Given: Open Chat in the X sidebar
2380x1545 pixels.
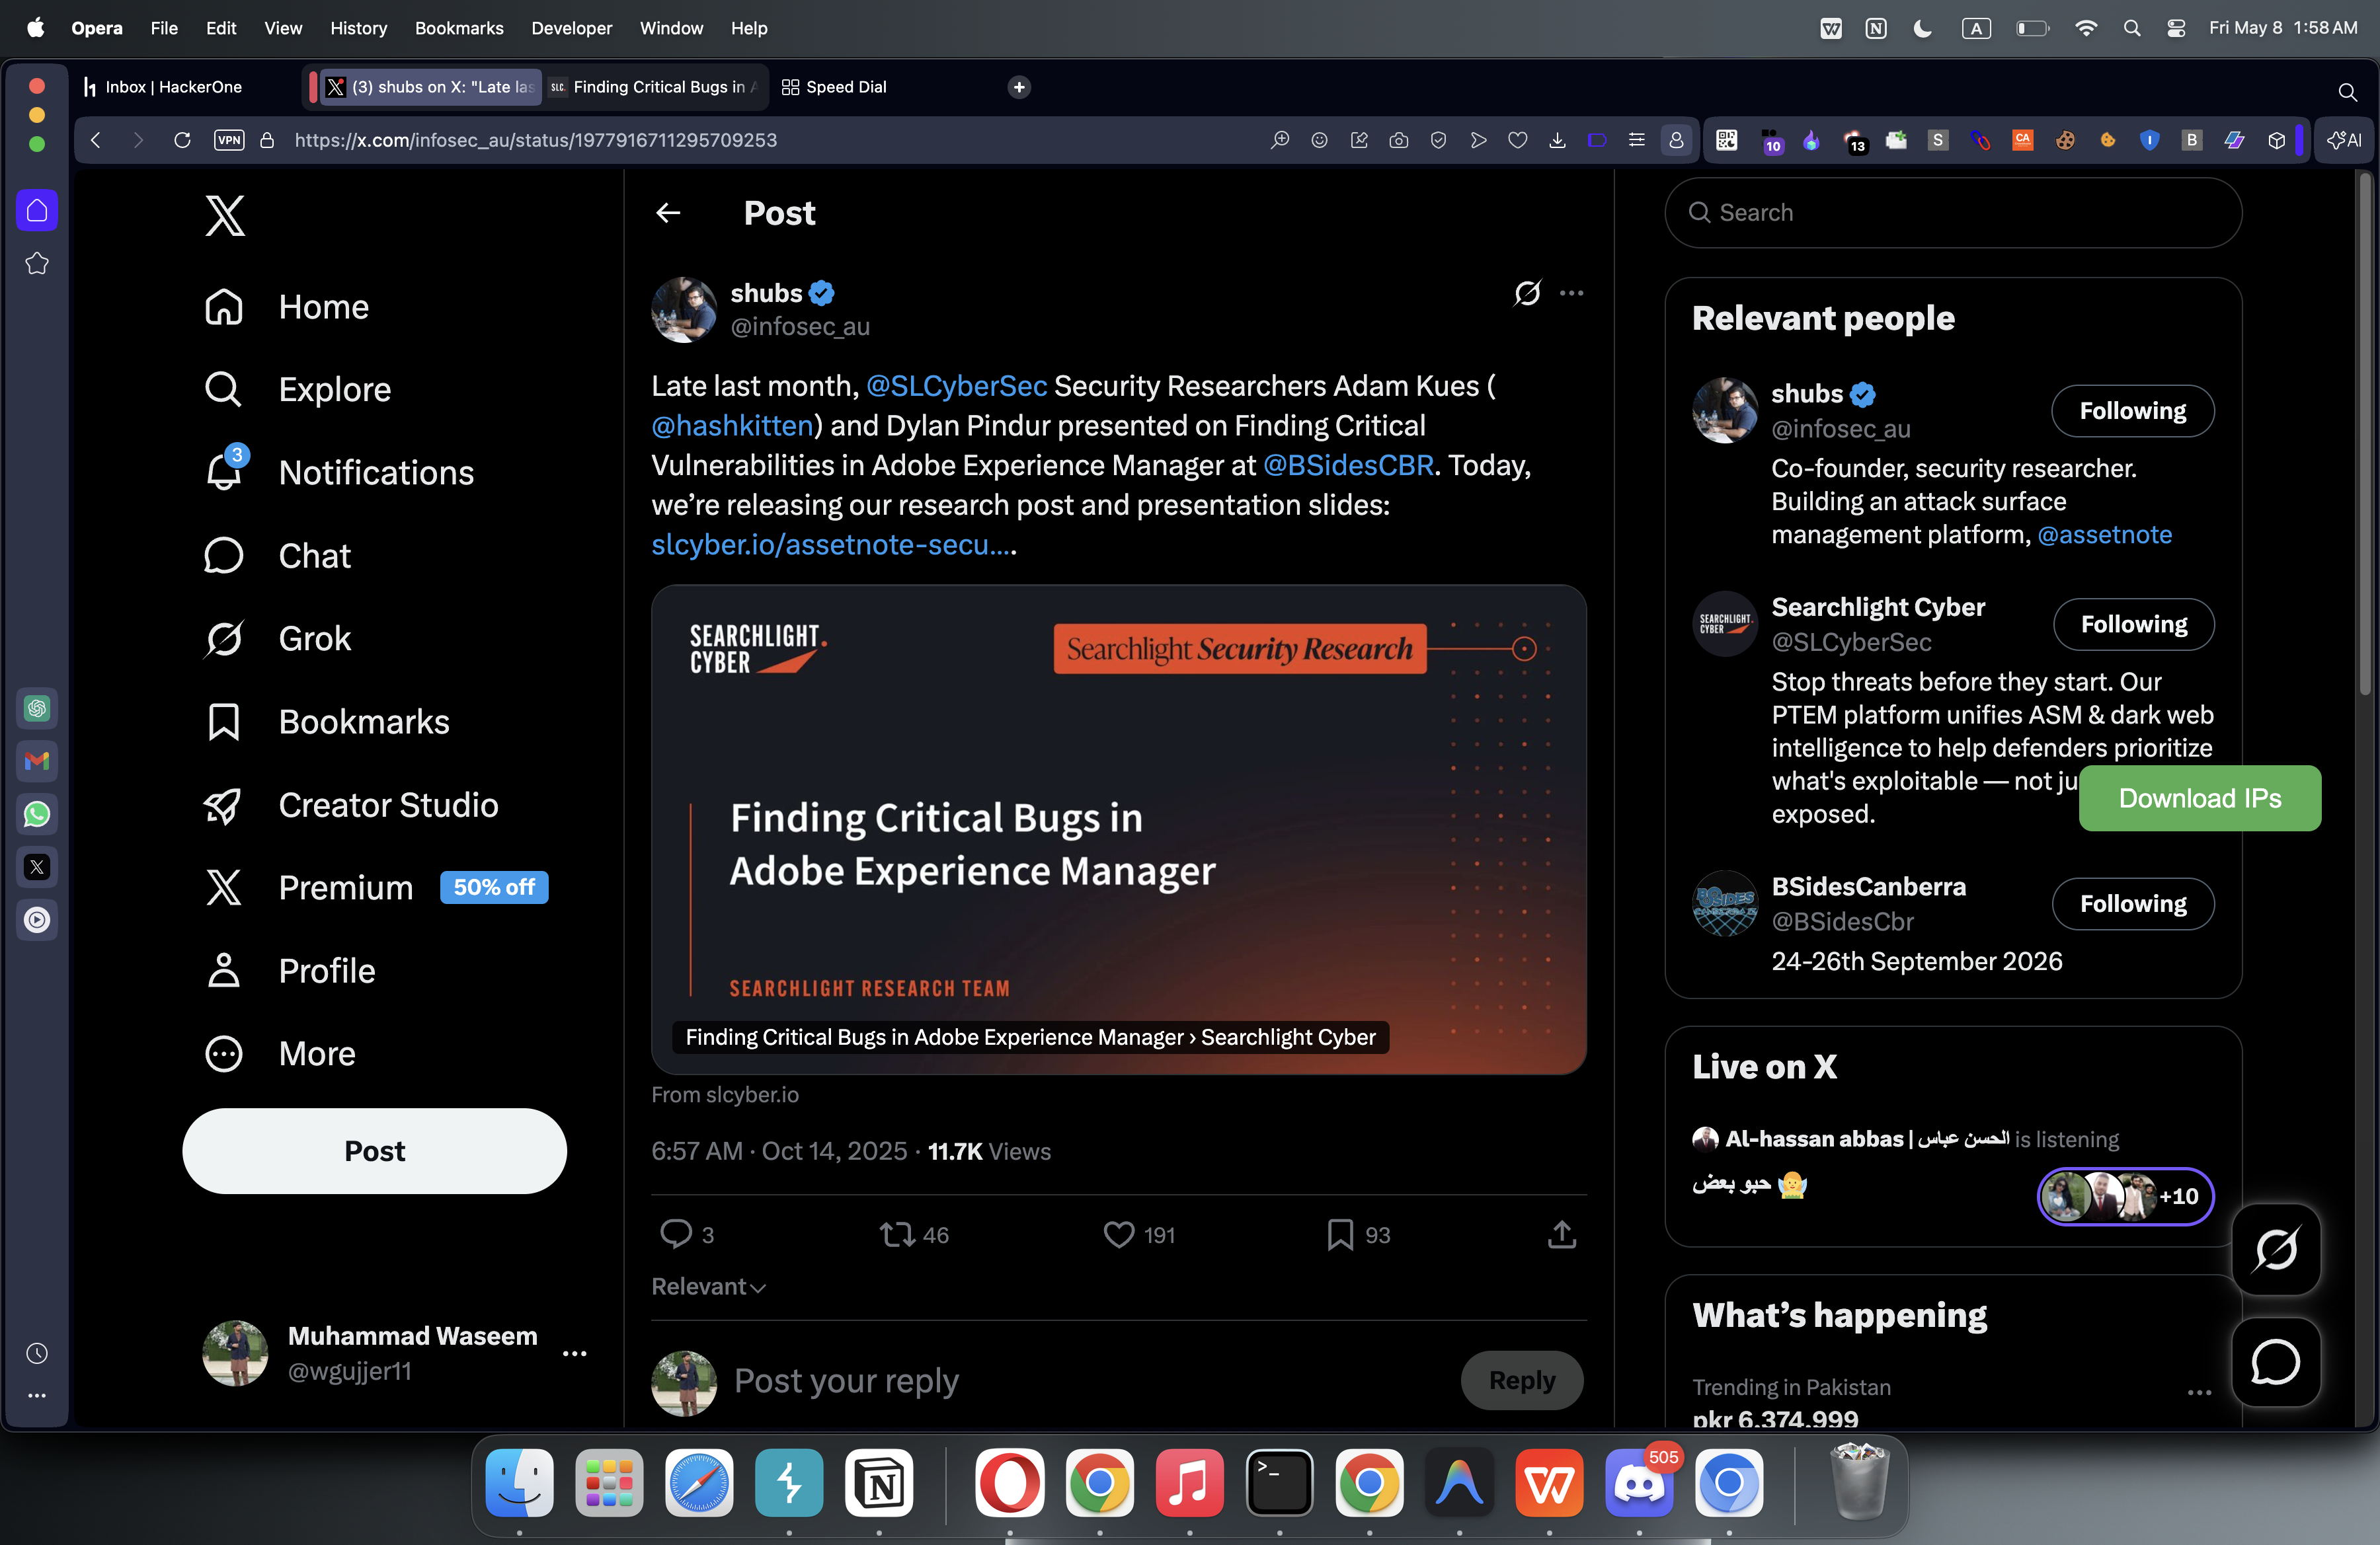Looking at the screenshot, I should click(x=277, y=556).
